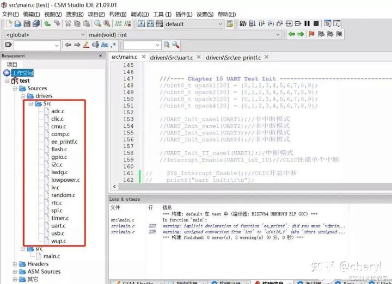
Task: Toggle match case Aa option
Action: tap(105, 45)
